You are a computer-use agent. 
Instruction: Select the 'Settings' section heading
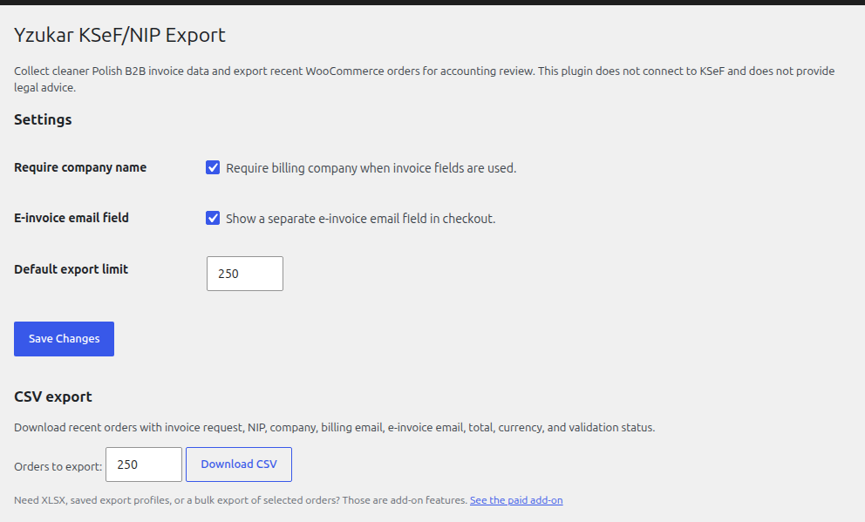[x=43, y=119]
